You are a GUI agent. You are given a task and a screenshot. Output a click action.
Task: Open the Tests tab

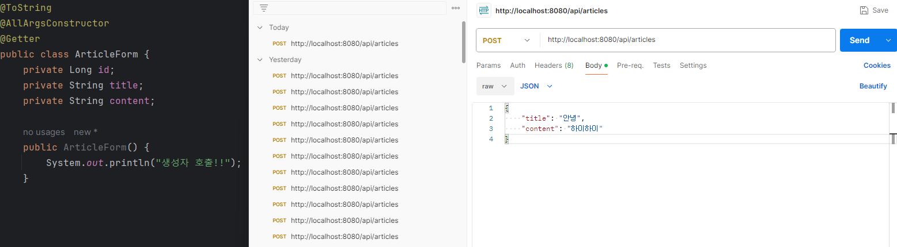pyautogui.click(x=661, y=65)
